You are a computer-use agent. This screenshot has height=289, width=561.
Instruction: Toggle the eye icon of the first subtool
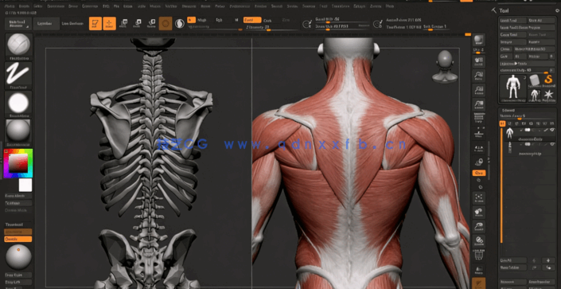click(x=552, y=130)
